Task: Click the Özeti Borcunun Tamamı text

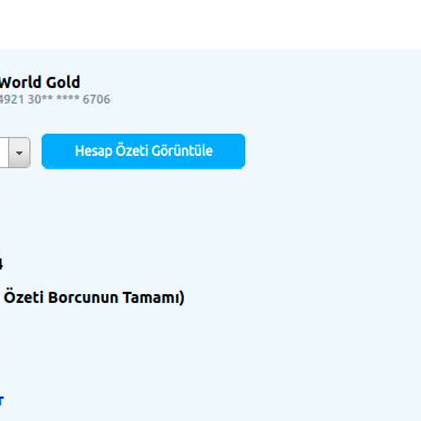Action: click(94, 298)
